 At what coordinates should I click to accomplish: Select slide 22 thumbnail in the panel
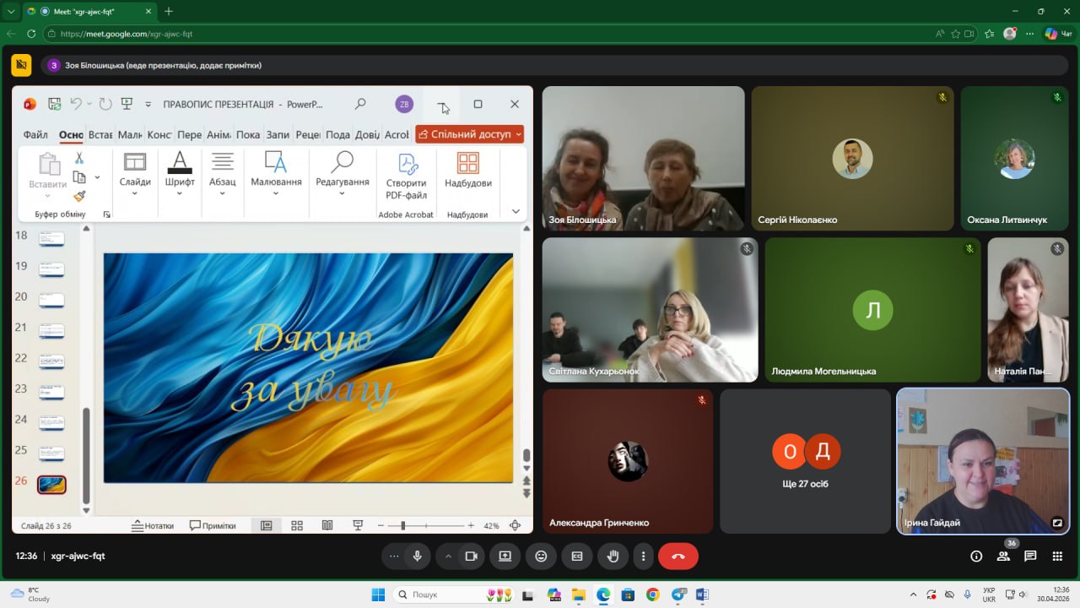point(51,361)
